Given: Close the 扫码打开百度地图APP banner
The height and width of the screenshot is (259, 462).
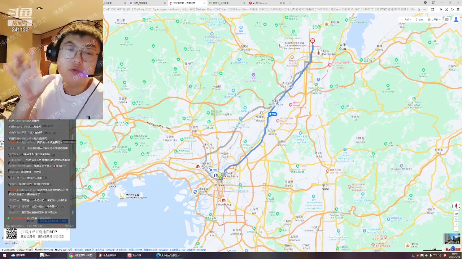Looking at the screenshot, I should point(67,230).
